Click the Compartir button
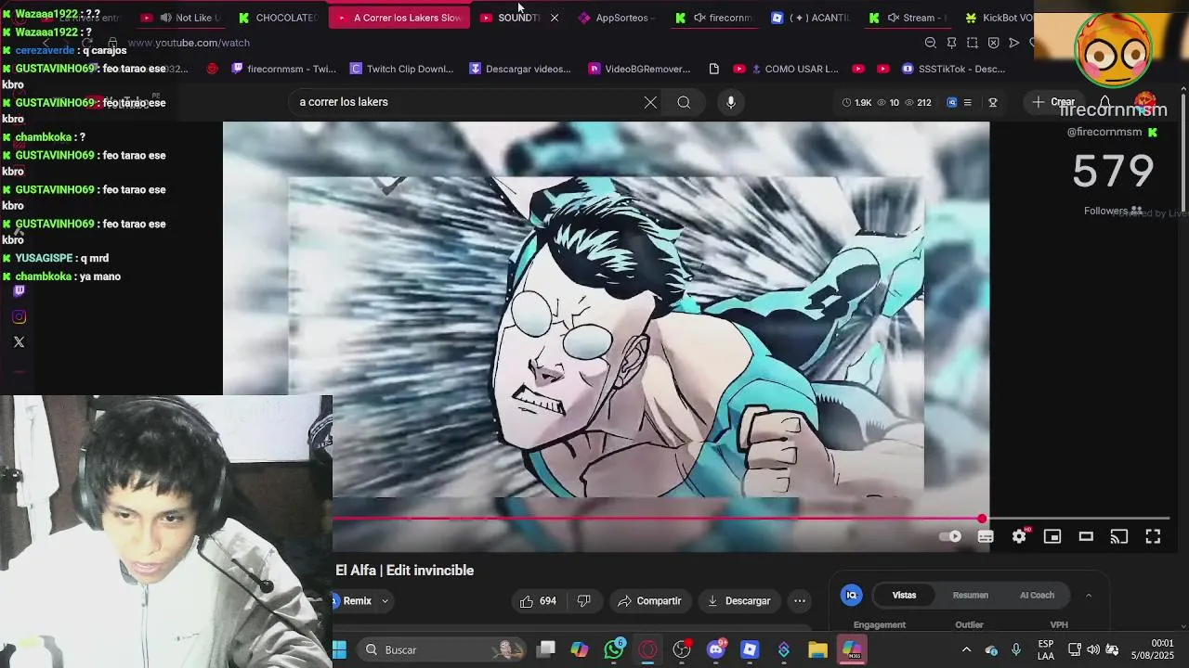1189x668 pixels. (x=649, y=601)
